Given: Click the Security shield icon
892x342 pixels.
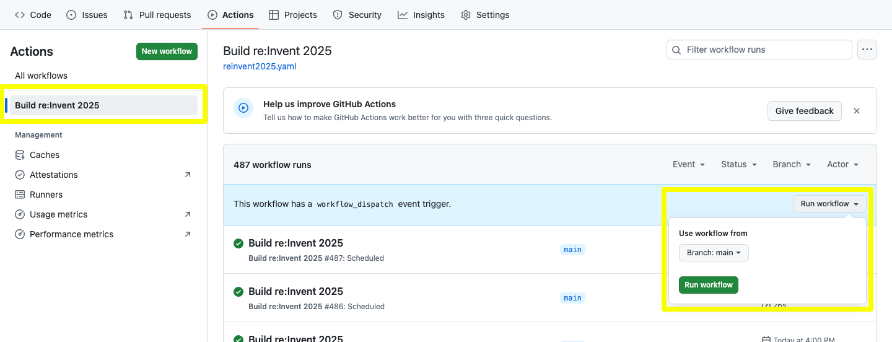Looking at the screenshot, I should click(x=338, y=15).
